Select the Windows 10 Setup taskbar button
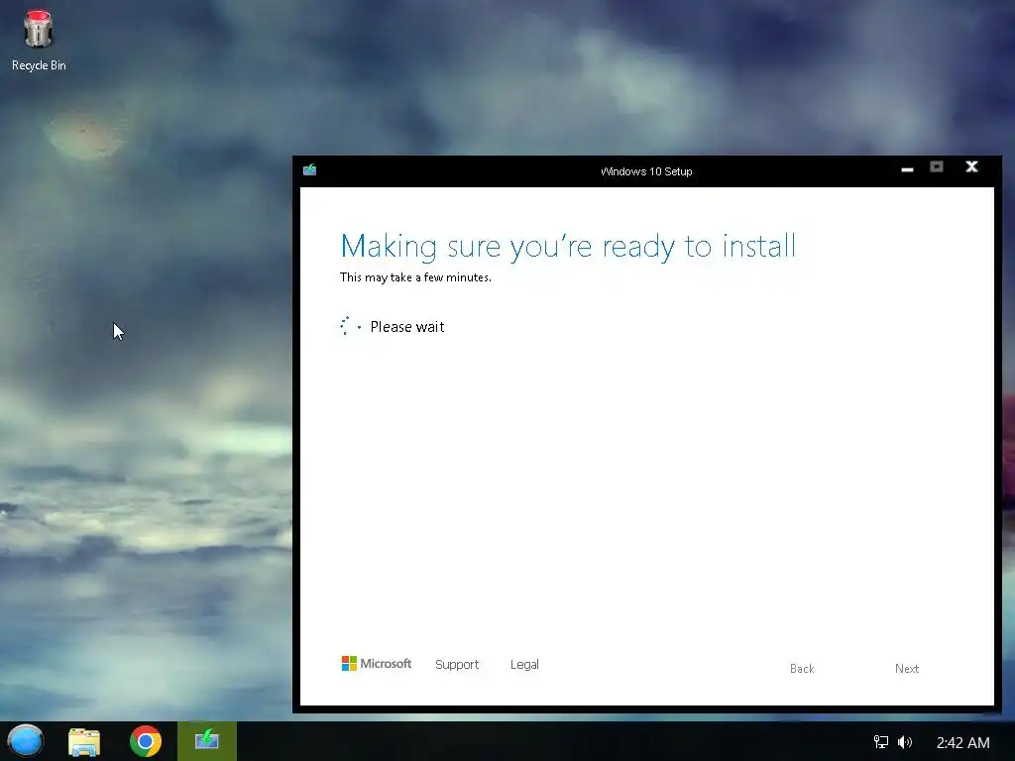Viewport: 1015px width, 761px height. point(207,741)
